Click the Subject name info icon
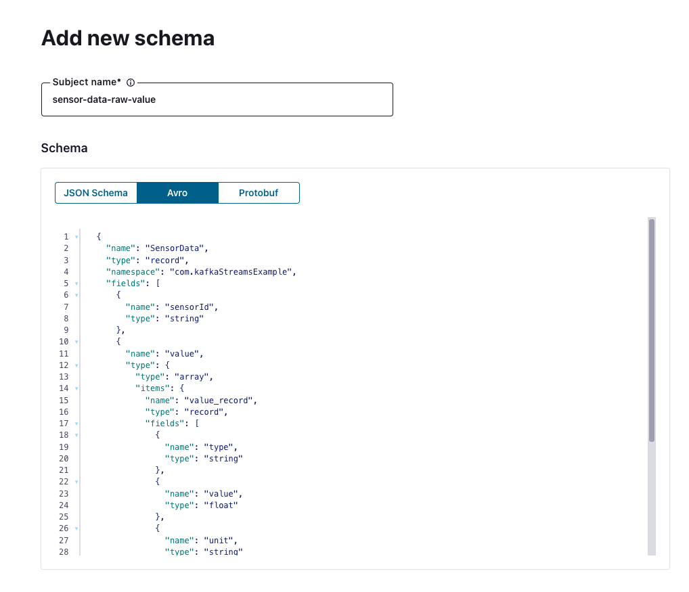The width and height of the screenshot is (689, 592). coord(131,83)
